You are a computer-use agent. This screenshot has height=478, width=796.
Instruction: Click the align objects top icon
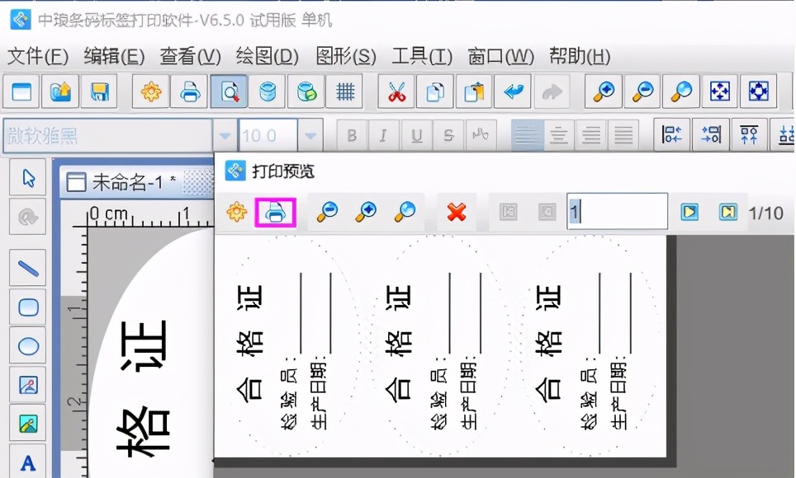tap(749, 135)
